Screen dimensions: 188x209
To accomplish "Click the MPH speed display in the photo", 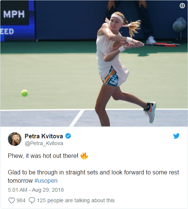I will pos(14,14).
